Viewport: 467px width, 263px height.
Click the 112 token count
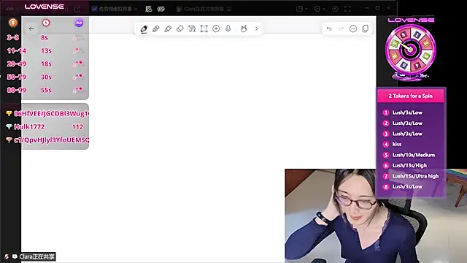(77, 126)
